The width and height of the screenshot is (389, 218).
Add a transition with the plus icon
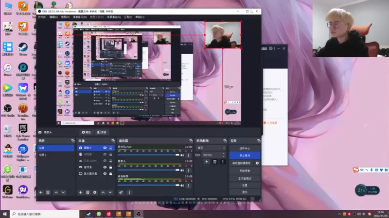206,162
